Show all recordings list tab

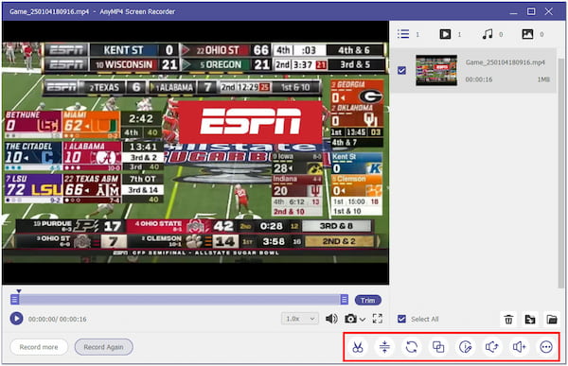(403, 34)
